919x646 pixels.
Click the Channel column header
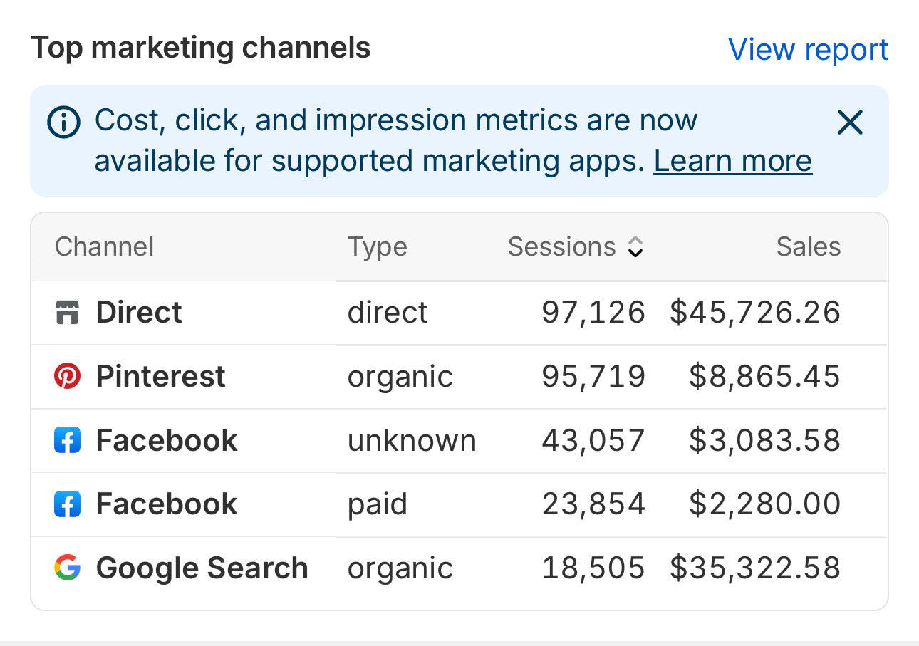pos(104,246)
